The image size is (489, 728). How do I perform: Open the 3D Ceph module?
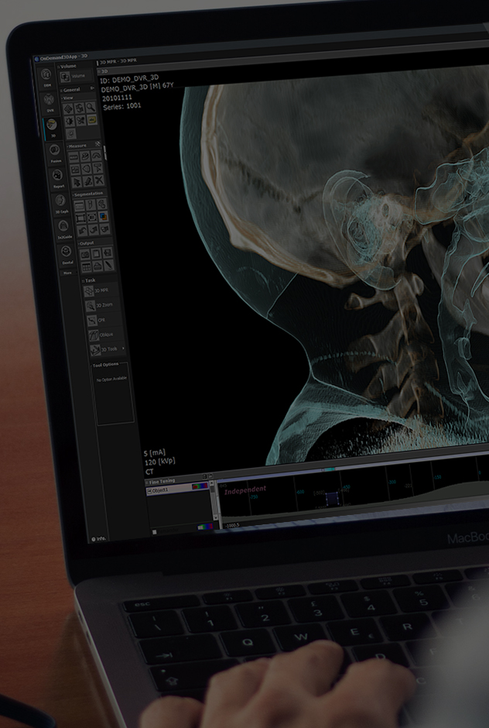click(61, 204)
